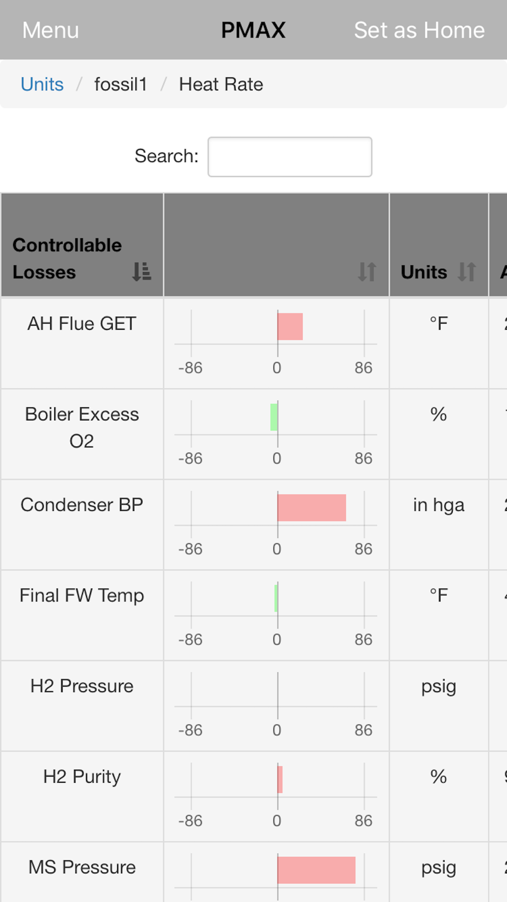The height and width of the screenshot is (902, 507).
Task: Focus the Search input field
Action: [290, 157]
